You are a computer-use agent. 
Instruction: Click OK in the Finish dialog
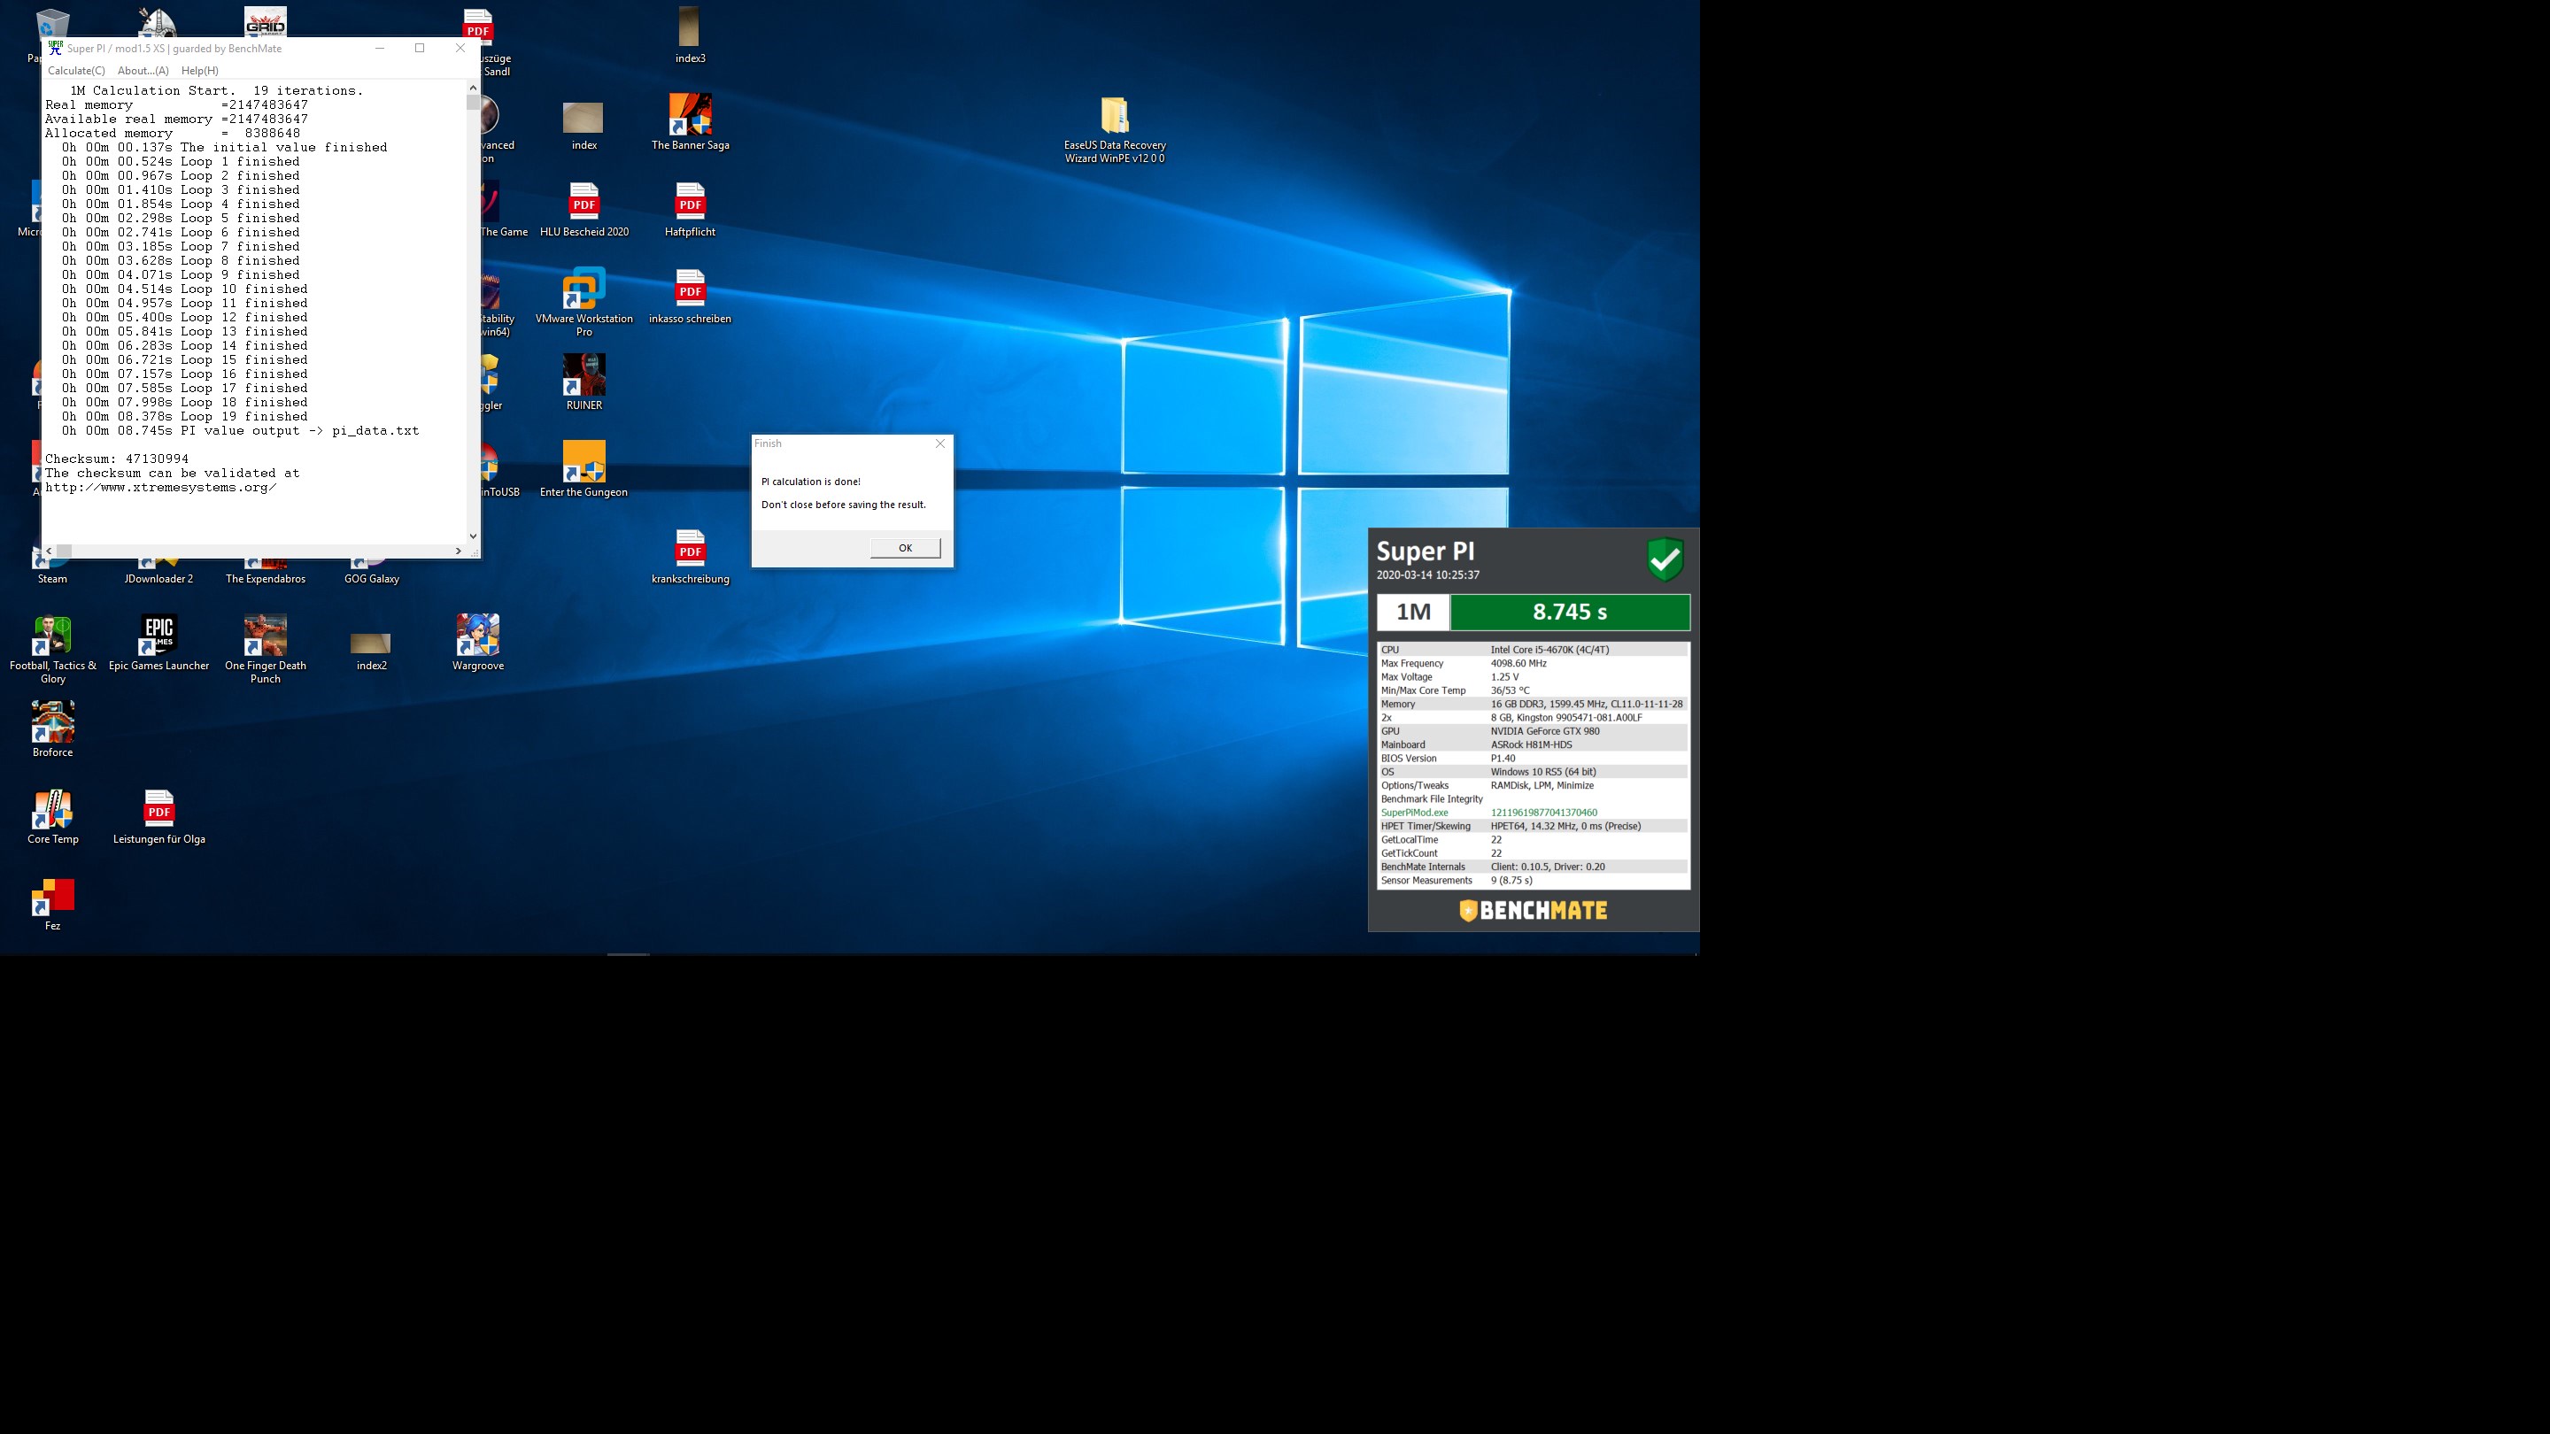[x=905, y=548]
